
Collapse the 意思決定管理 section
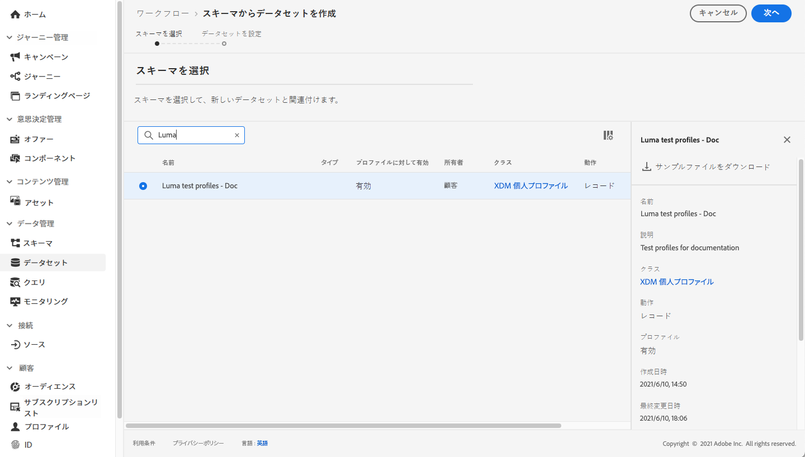tap(10, 119)
